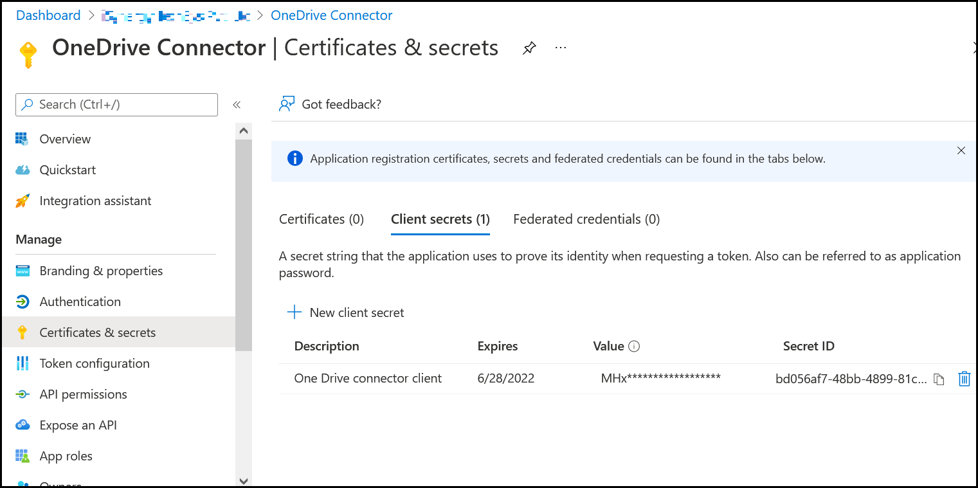Click the App roles icon
The height and width of the screenshot is (488, 978).
point(23,456)
